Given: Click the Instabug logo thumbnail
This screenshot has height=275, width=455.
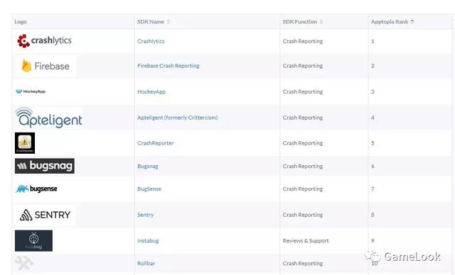Looking at the screenshot, I should coord(33,240).
